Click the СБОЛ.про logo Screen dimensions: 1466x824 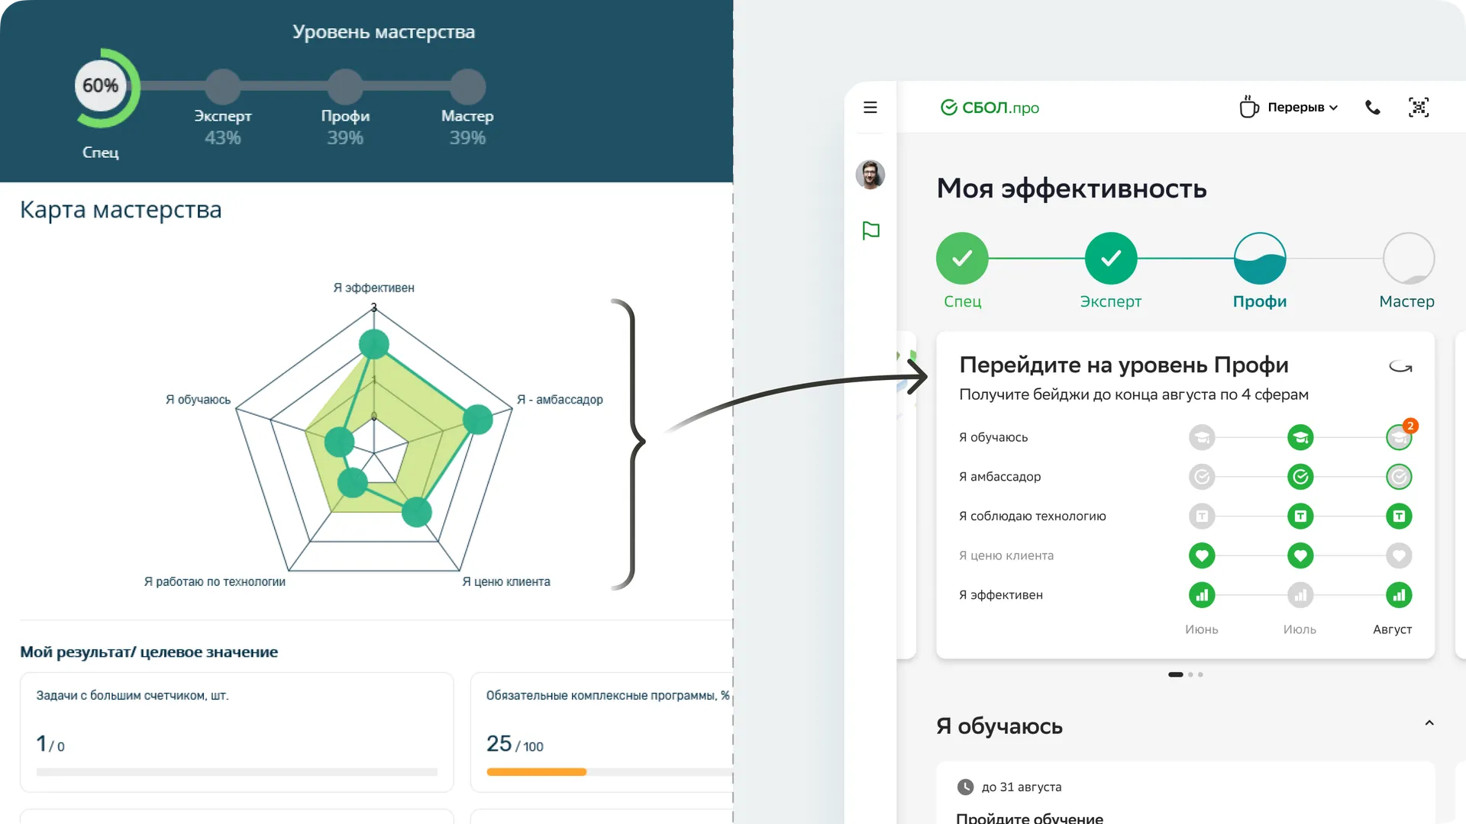point(990,108)
